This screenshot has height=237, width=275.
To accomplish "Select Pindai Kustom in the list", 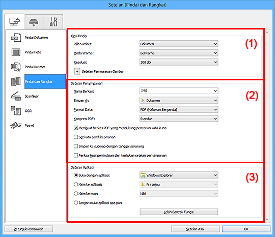I will [35, 67].
